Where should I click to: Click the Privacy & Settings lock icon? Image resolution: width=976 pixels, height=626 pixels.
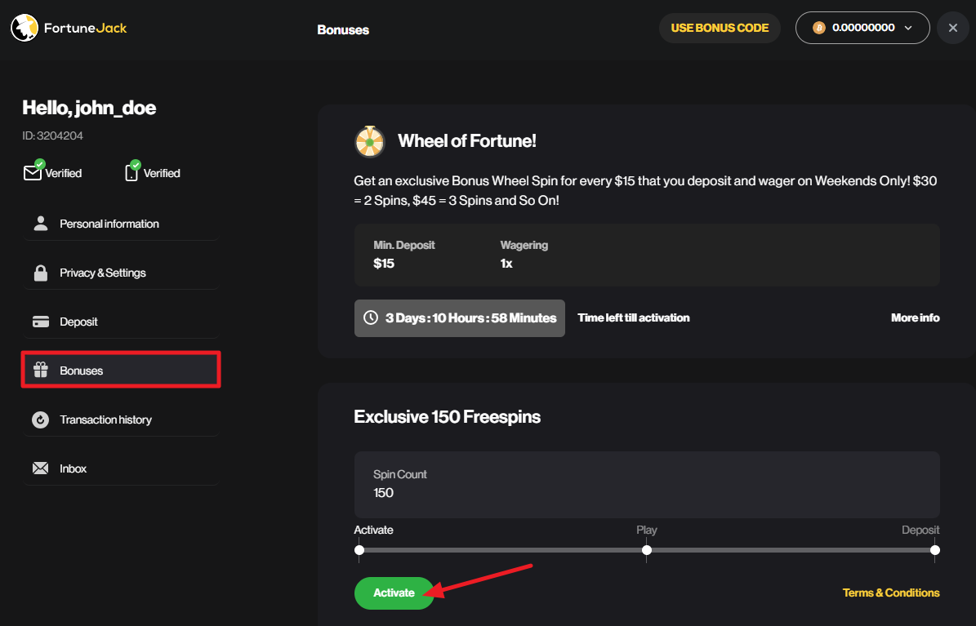(x=41, y=272)
